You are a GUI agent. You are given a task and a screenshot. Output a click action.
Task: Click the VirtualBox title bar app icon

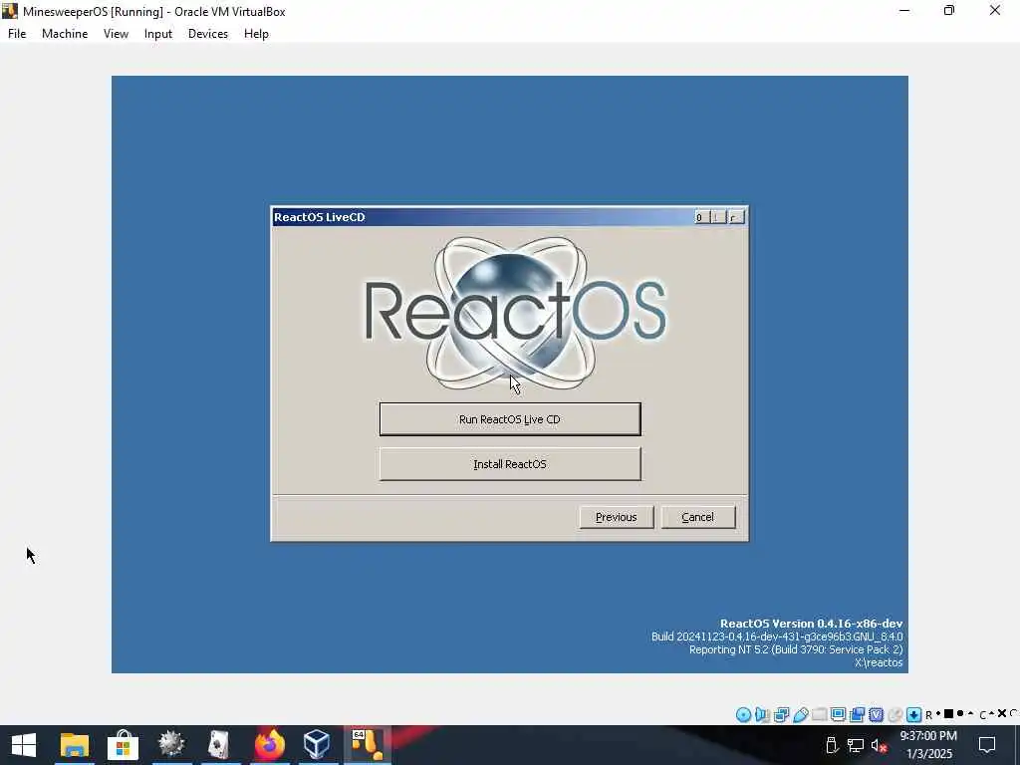[10, 11]
